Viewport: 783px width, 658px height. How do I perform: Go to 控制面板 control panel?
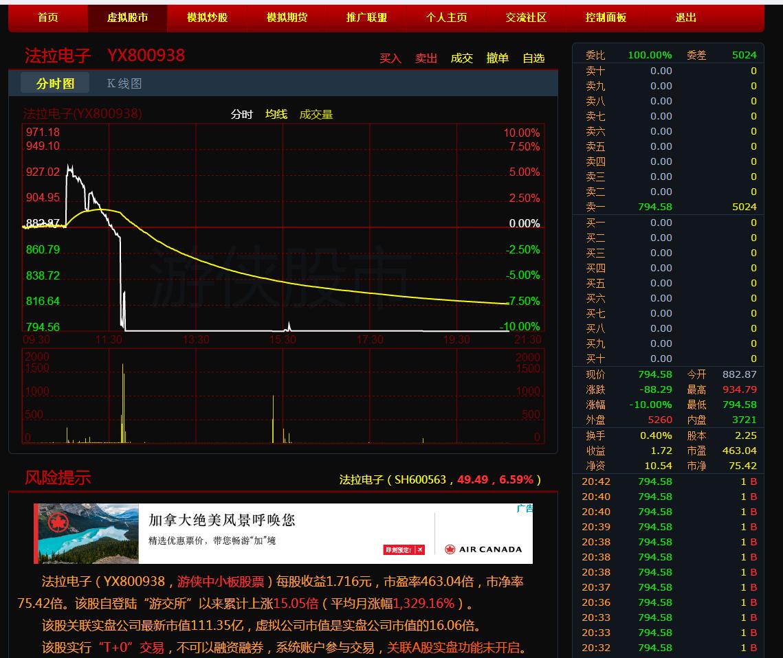(x=606, y=18)
